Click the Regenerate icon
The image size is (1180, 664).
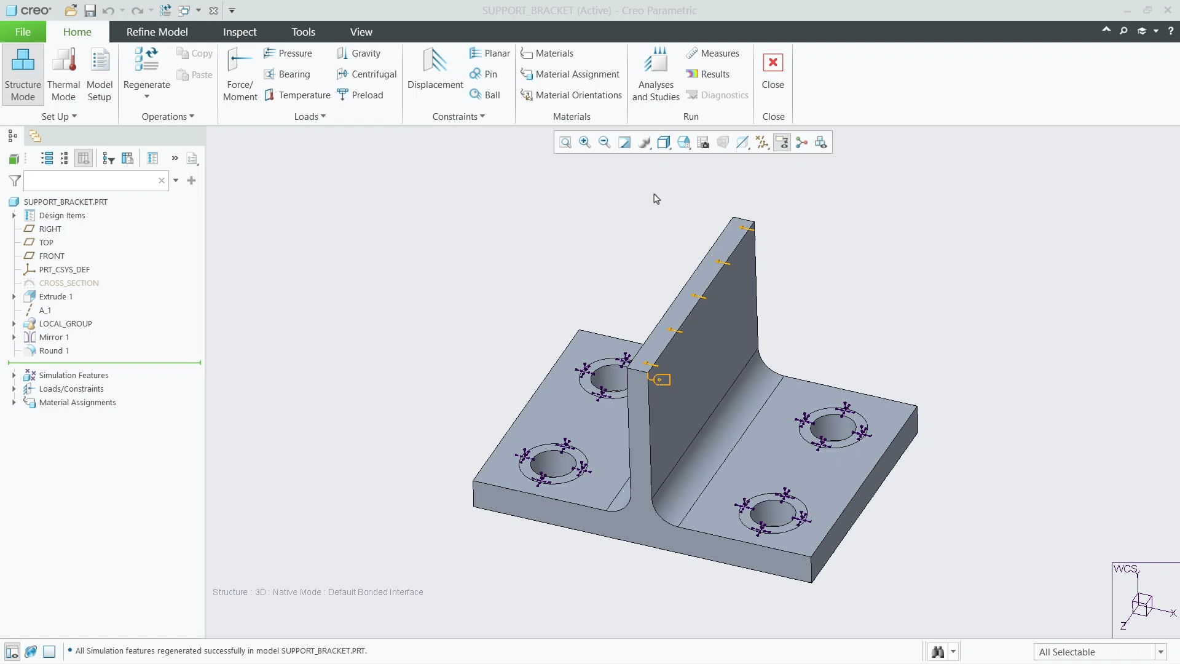tap(146, 60)
